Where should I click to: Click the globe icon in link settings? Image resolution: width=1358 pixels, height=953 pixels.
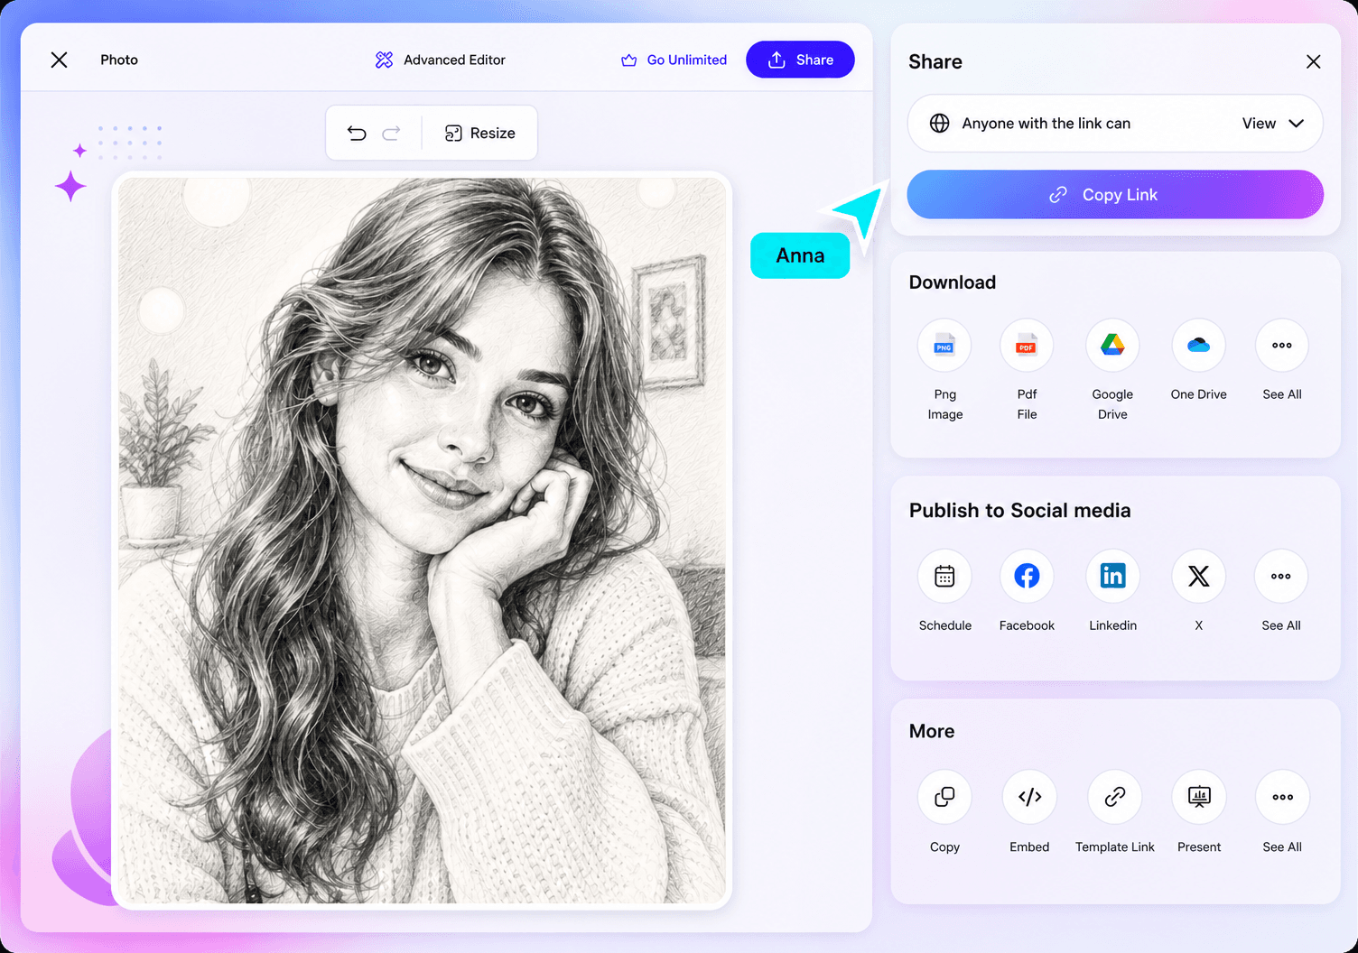[939, 124]
